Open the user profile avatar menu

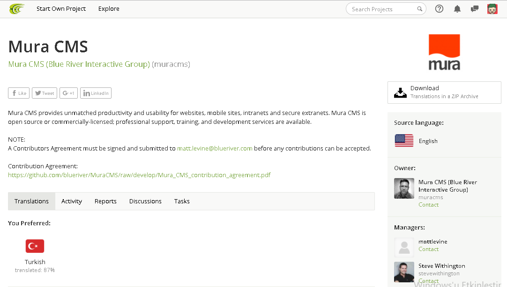[x=492, y=9]
